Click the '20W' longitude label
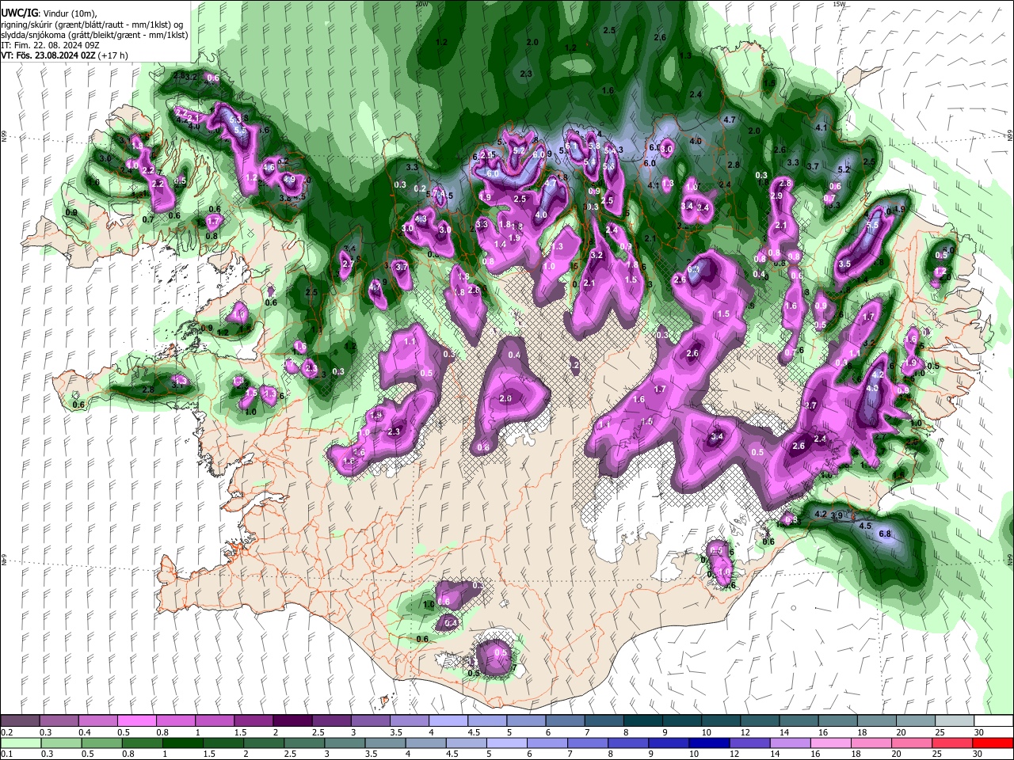The width and height of the screenshot is (1014, 760). tap(422, 4)
